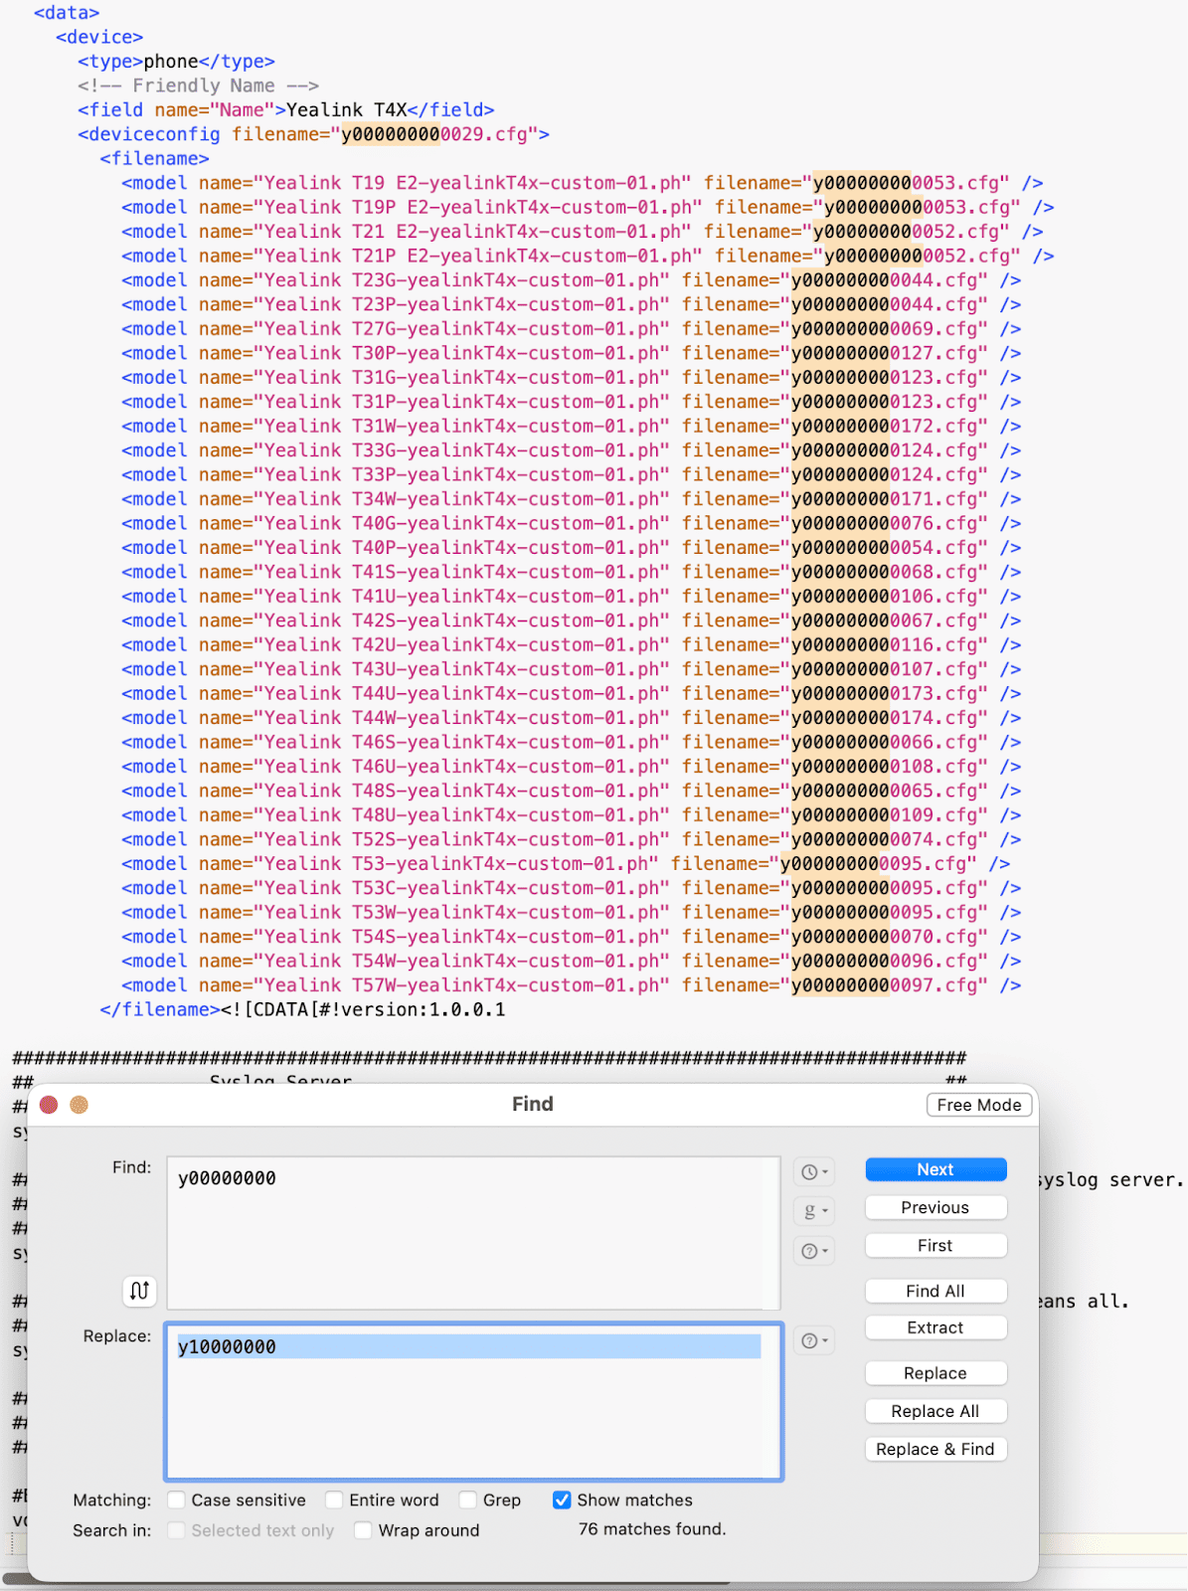
Task: Close the Find window with red button
Action: point(49,1105)
